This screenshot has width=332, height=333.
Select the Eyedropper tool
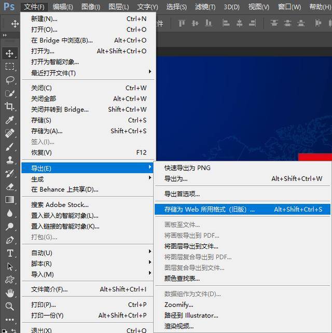coord(10,120)
